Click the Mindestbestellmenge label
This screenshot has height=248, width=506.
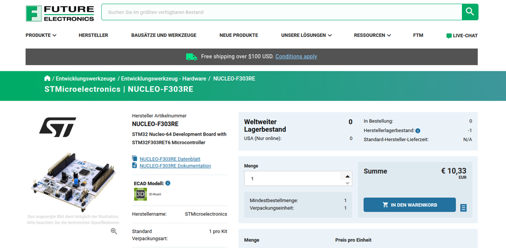pyautogui.click(x=274, y=200)
